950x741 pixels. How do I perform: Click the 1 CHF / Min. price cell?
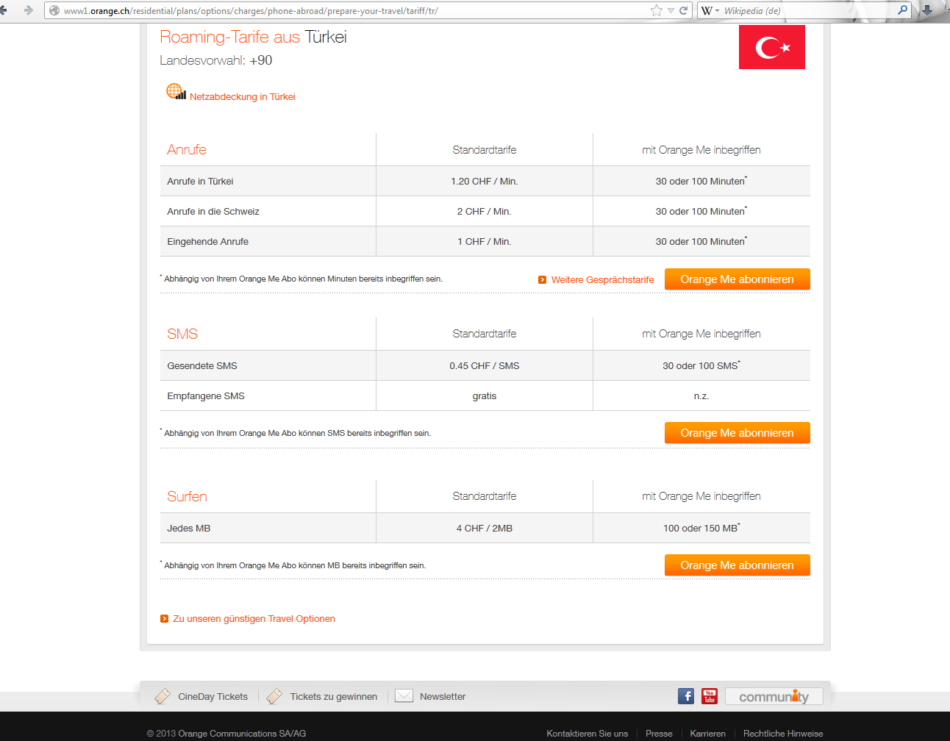[x=485, y=241]
